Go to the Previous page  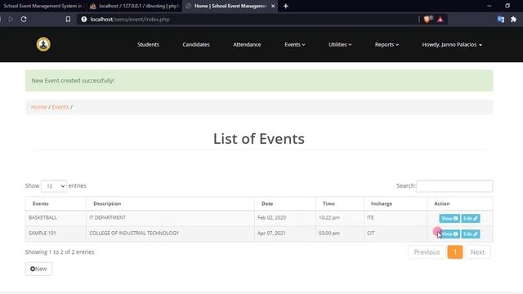pyautogui.click(x=427, y=252)
